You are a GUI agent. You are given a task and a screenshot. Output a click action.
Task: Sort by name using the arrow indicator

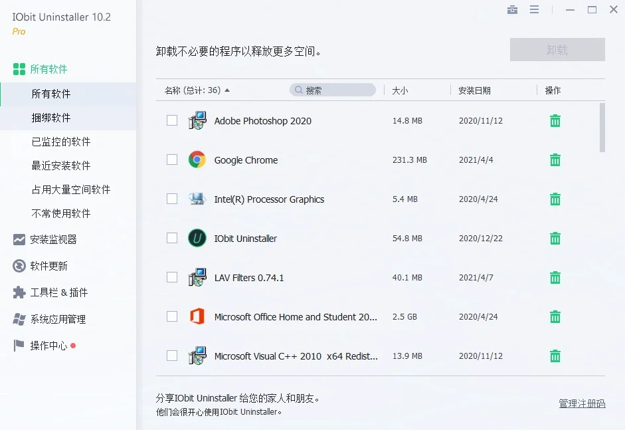tap(227, 90)
